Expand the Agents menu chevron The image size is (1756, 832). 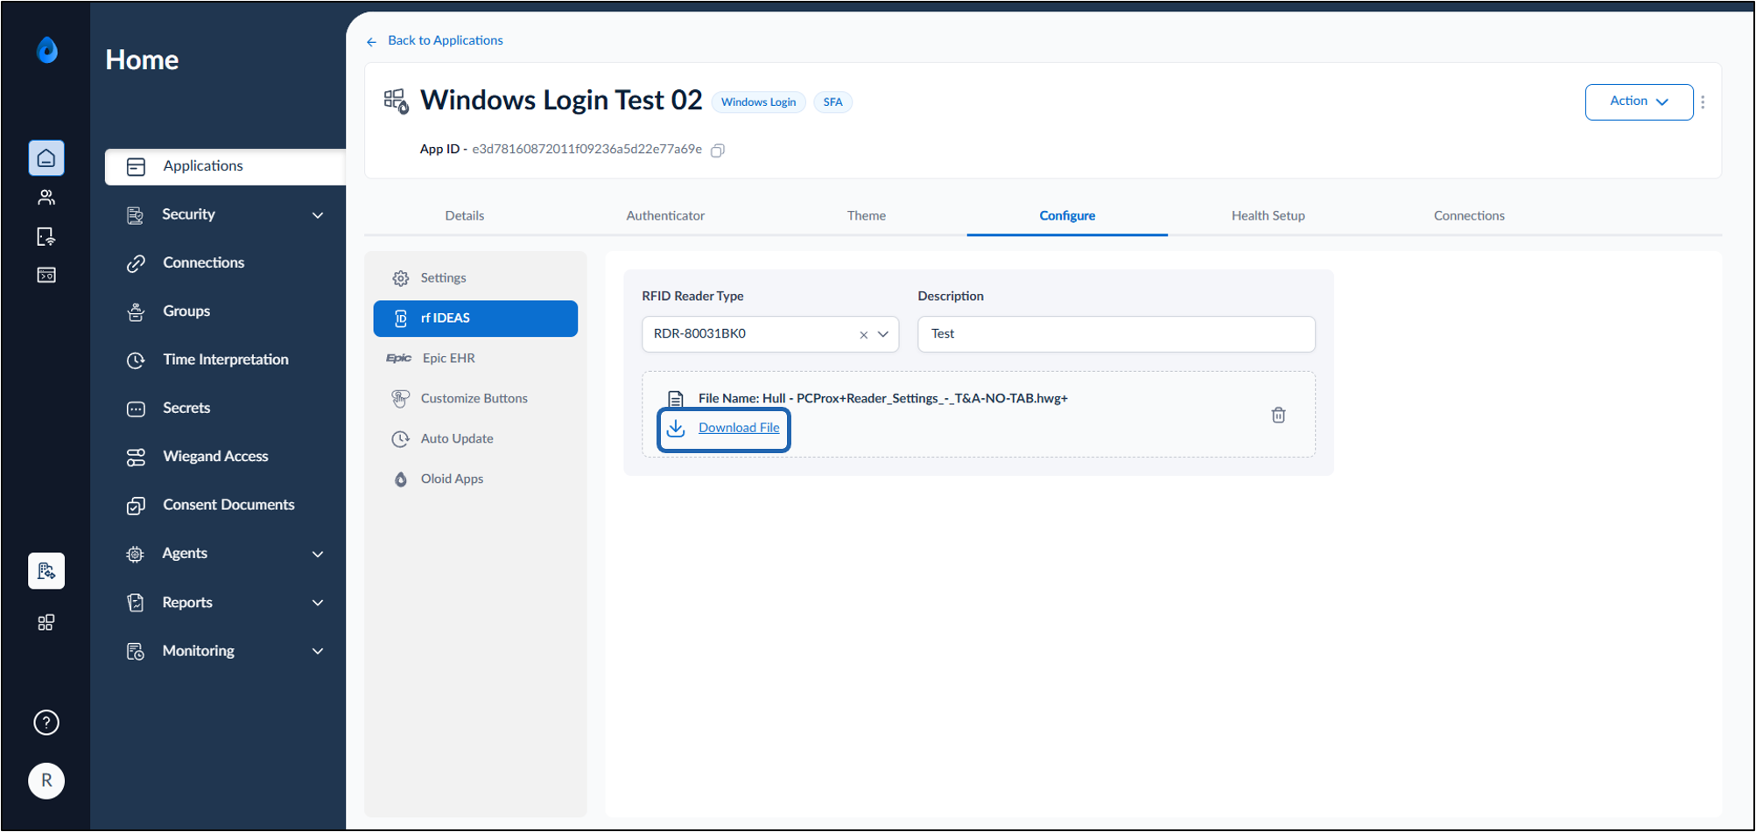click(318, 554)
